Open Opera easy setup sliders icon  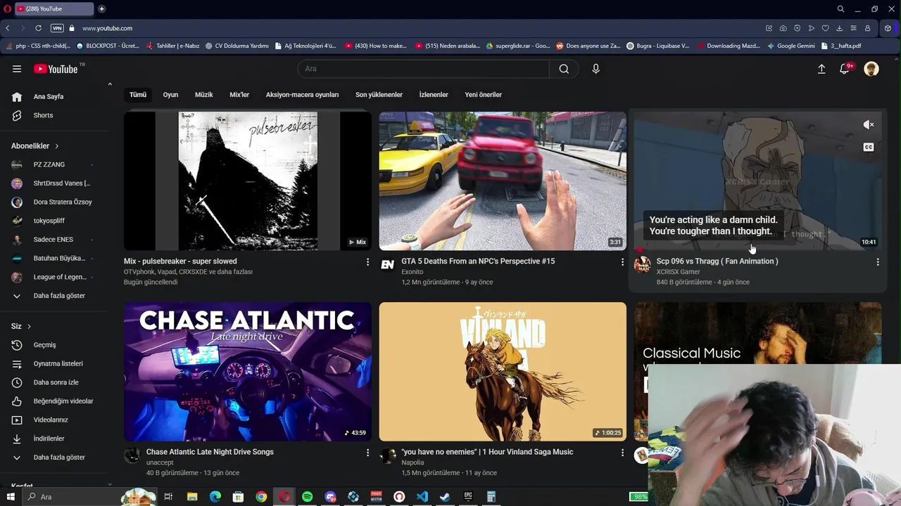(853, 28)
